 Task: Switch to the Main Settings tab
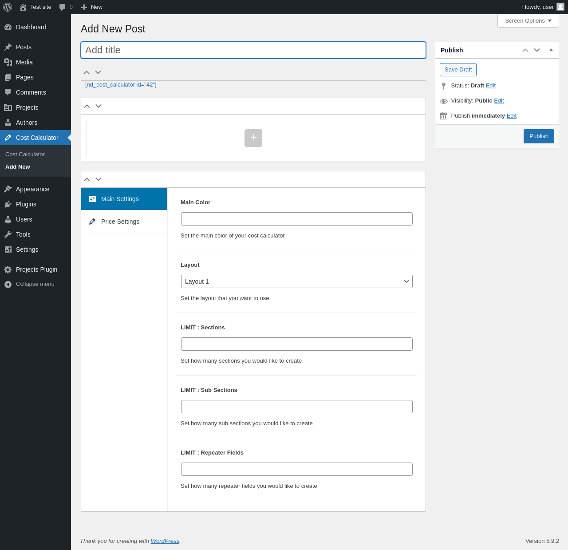[124, 199]
